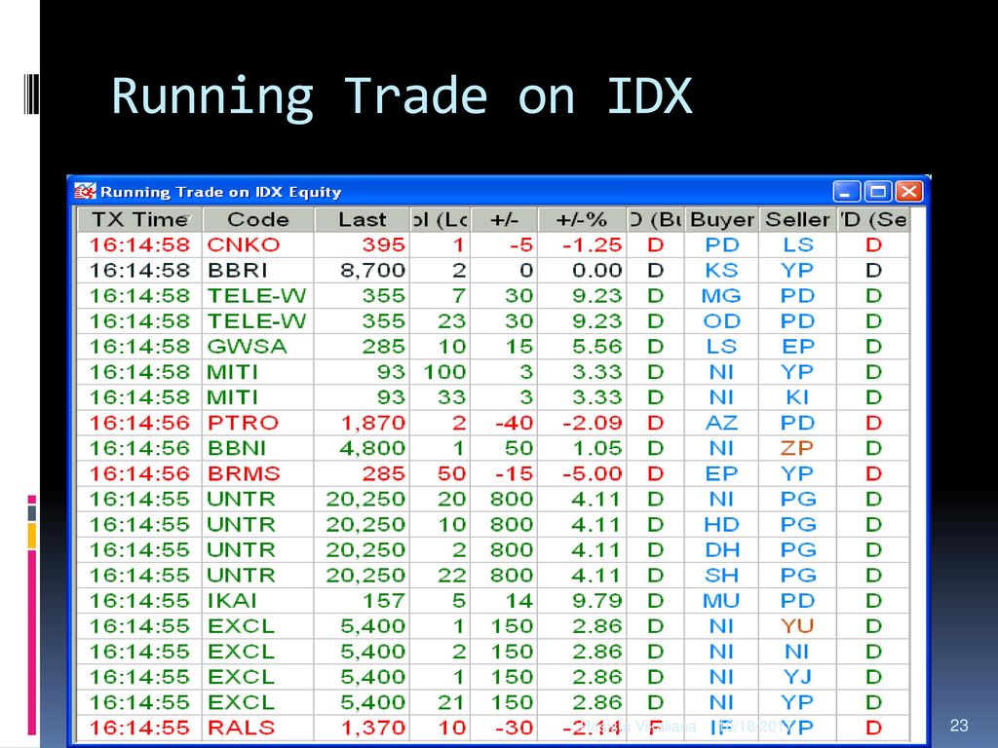Click the last price 395

383,244
